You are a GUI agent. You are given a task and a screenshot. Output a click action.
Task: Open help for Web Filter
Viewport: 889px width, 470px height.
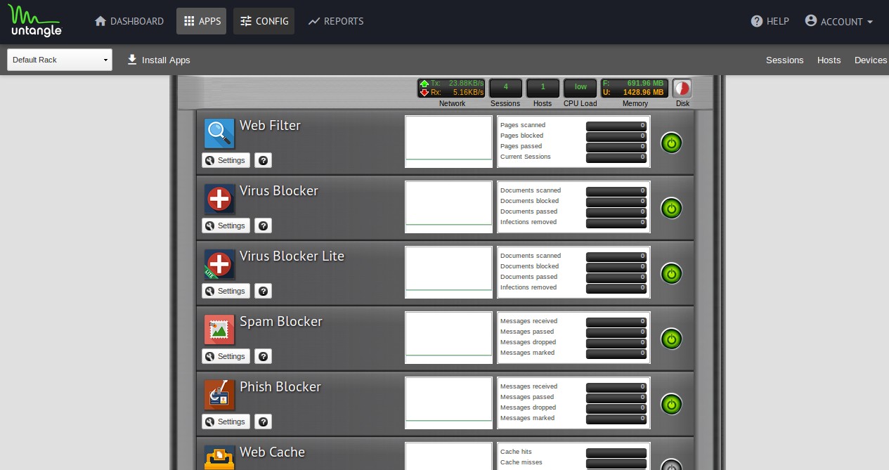coord(263,160)
